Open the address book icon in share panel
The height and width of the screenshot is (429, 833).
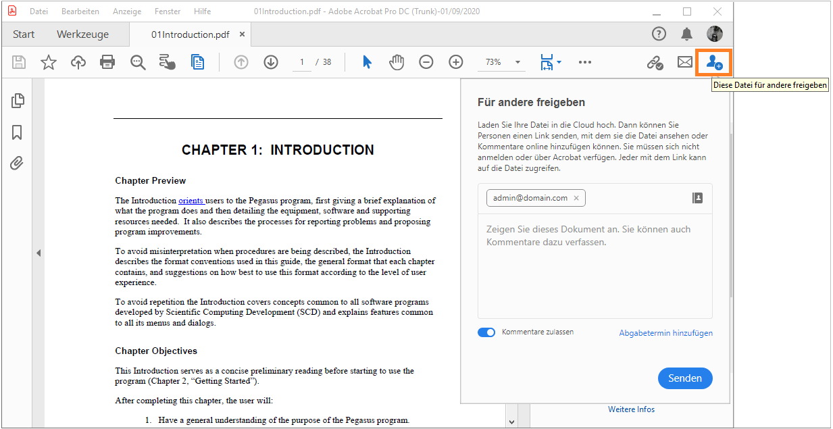point(697,199)
